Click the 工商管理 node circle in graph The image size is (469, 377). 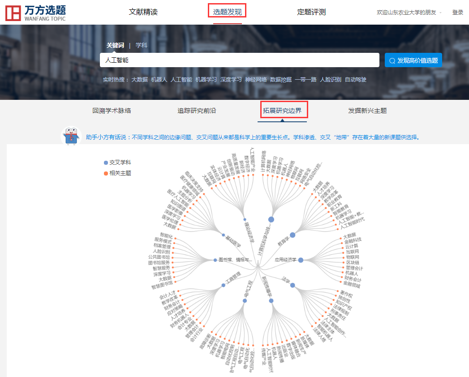pos(223,285)
